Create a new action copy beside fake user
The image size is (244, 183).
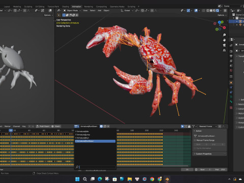(x=105, y=126)
